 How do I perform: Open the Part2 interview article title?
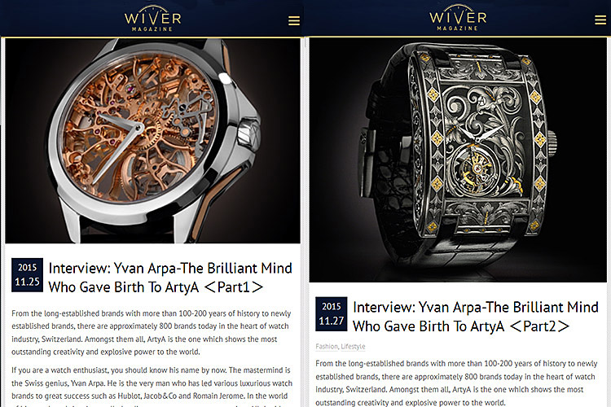[476, 317]
